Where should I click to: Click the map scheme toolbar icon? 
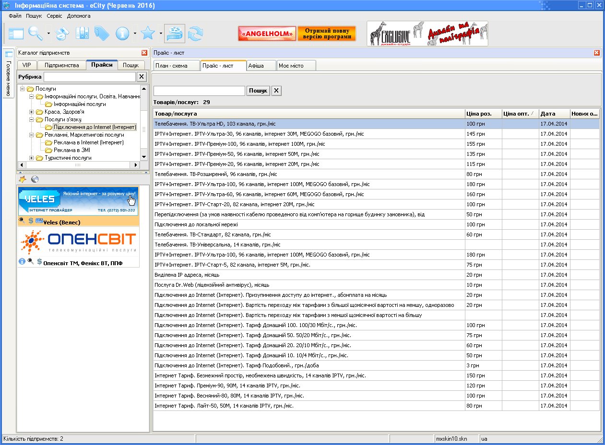pos(62,34)
